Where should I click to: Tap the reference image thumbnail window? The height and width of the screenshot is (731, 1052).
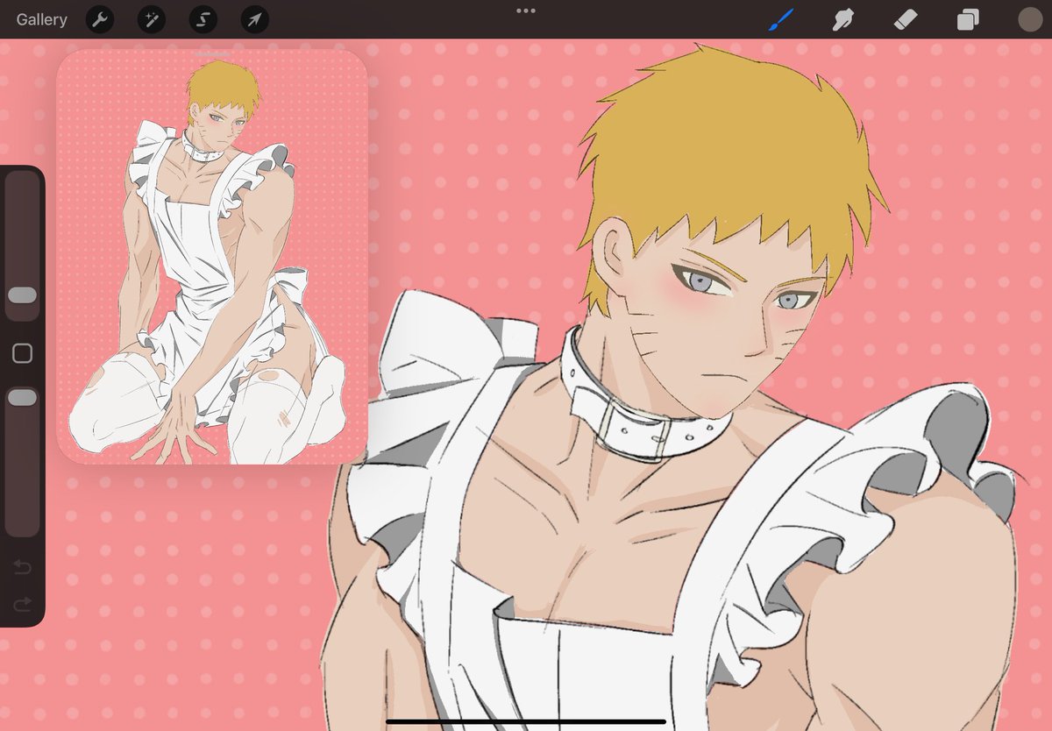(x=212, y=257)
